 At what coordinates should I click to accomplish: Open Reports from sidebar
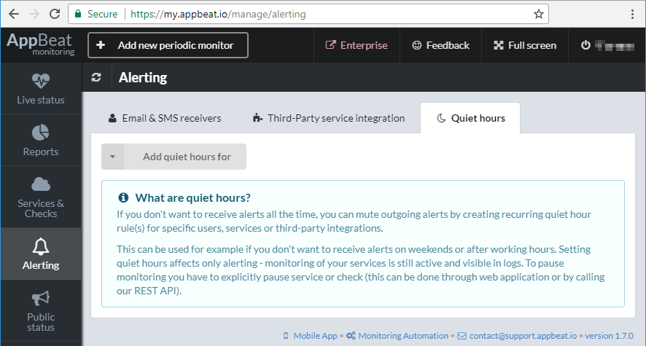pyautogui.click(x=41, y=140)
